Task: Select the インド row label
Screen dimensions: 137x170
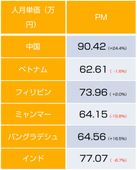Action: click(x=33, y=159)
